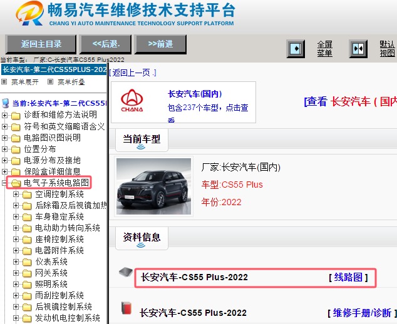This screenshot has height=324, width=397.
Task: Open the CS55 Plus car photo
Action: pyautogui.click(x=153, y=186)
